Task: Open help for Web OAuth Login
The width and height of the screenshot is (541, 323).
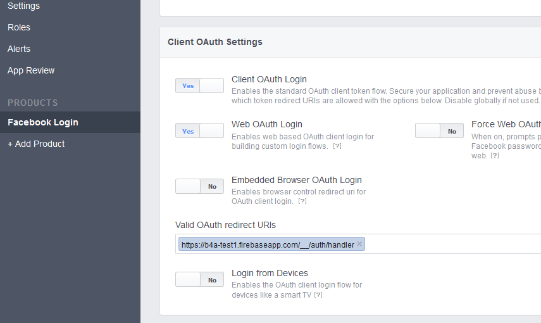Action: pyautogui.click(x=337, y=146)
